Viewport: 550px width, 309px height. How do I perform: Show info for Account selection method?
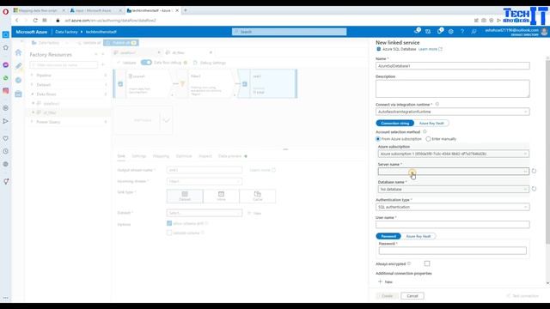coord(425,131)
